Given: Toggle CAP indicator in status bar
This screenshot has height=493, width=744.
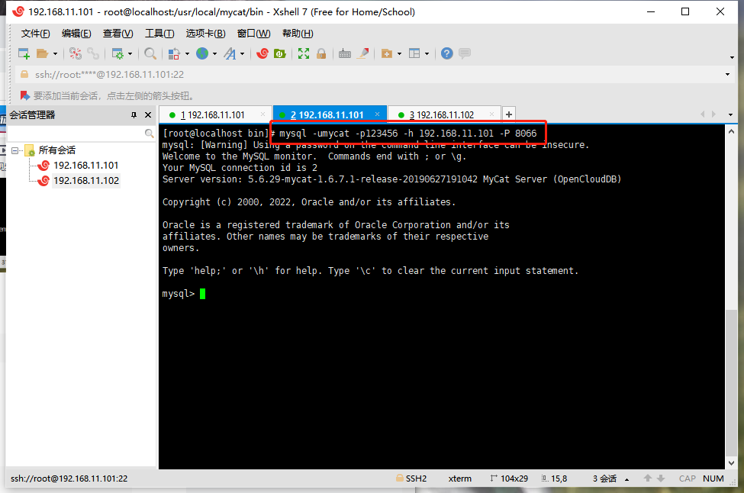Looking at the screenshot, I should 687,478.
